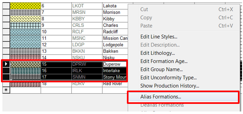Click the MSNC abbreviation cell
The height and width of the screenshot is (114, 243).
[x=87, y=38]
